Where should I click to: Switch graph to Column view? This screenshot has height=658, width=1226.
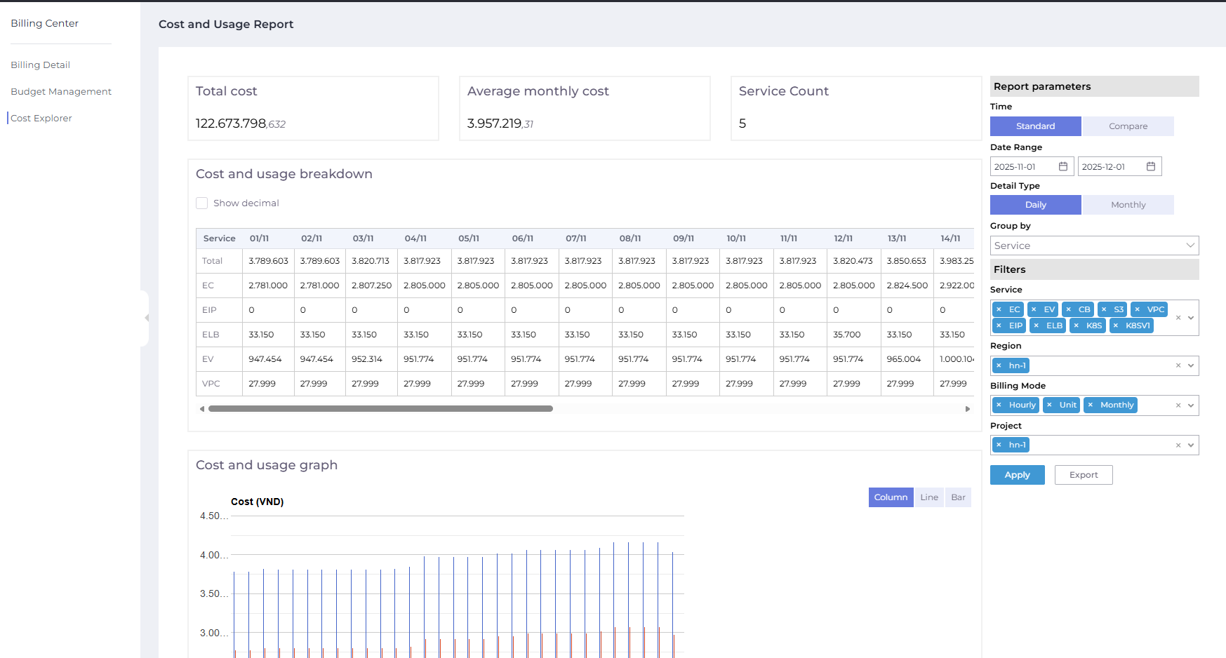coord(891,497)
